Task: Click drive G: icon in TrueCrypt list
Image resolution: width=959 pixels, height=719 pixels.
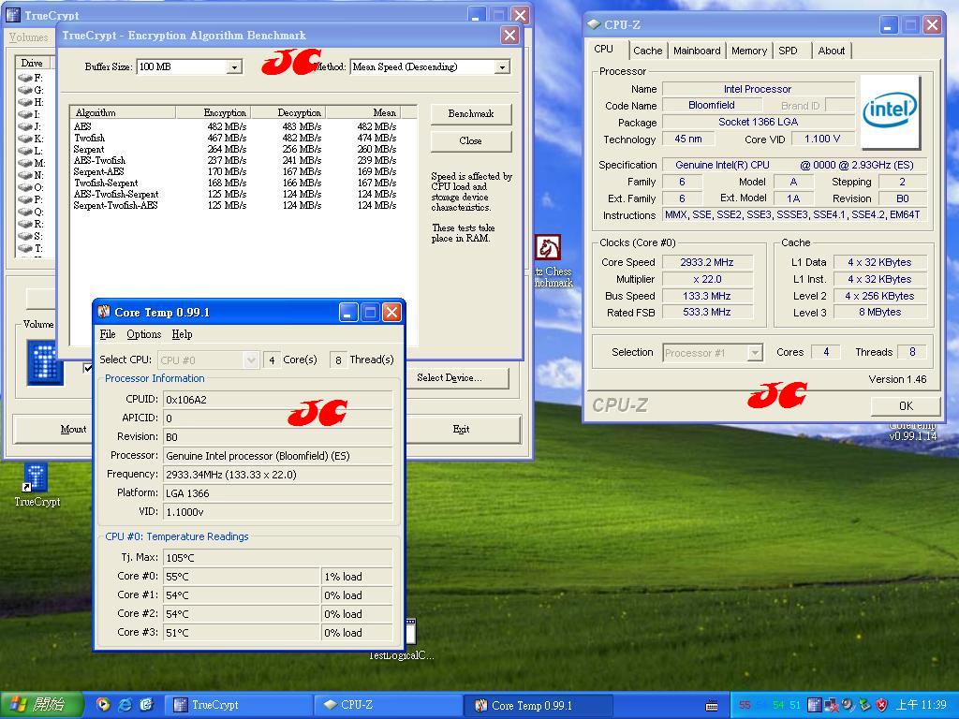Action: pos(25,90)
